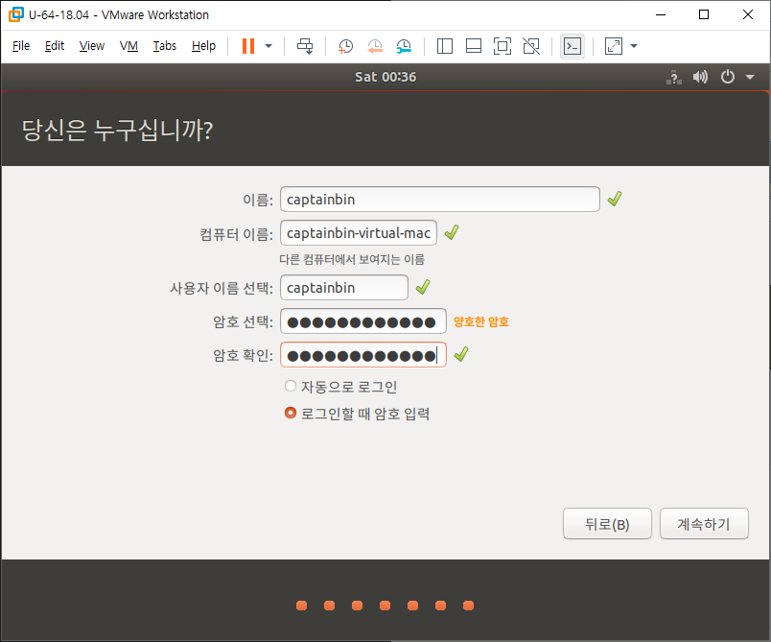Open the VM menu
The image size is (771, 642).
point(128,46)
